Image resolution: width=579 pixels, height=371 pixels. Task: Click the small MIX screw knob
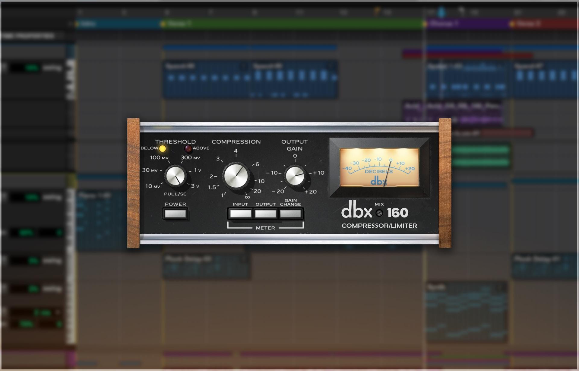point(379,213)
